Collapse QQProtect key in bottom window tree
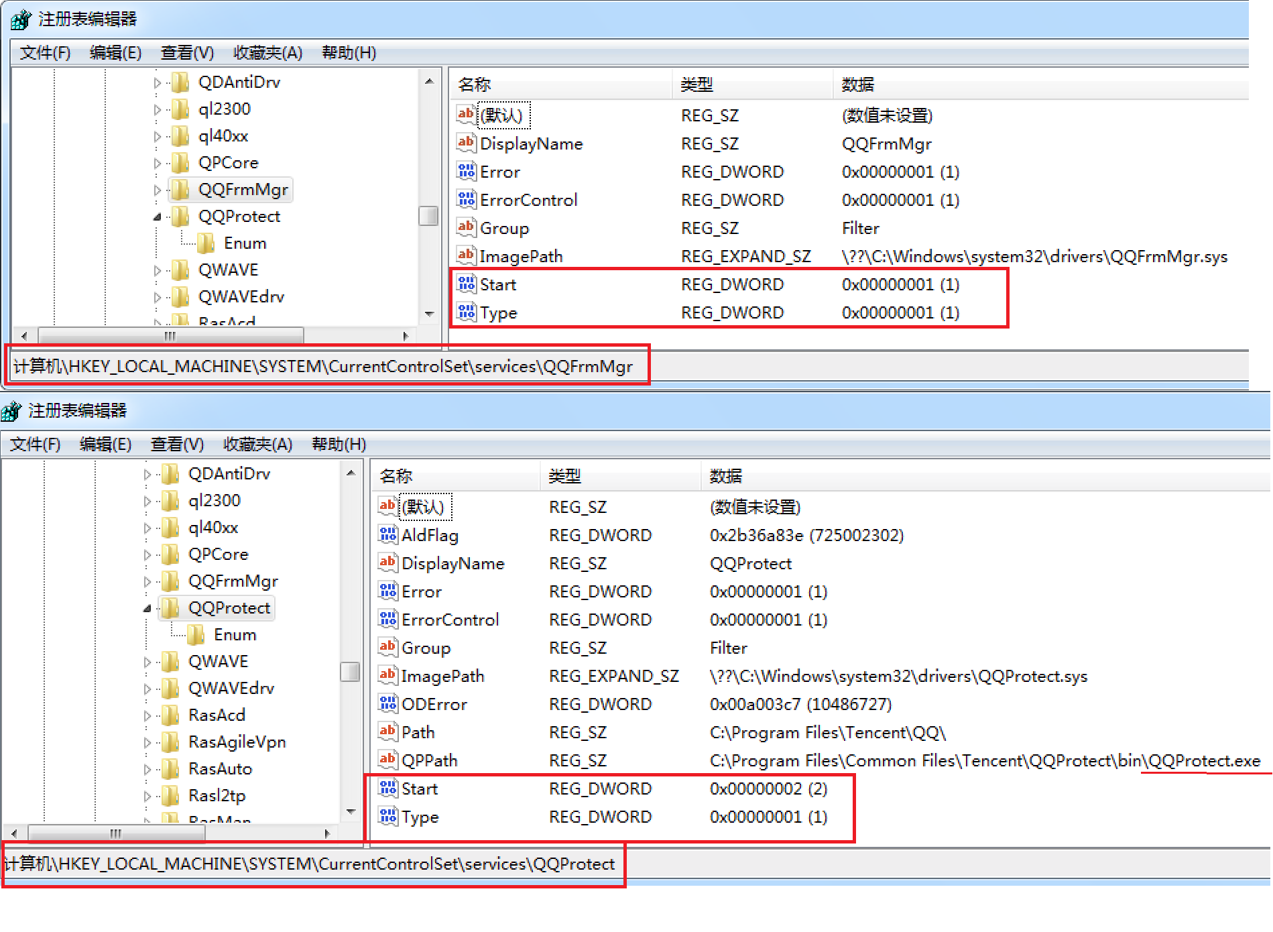This screenshot has height=932, width=1273. (147, 608)
